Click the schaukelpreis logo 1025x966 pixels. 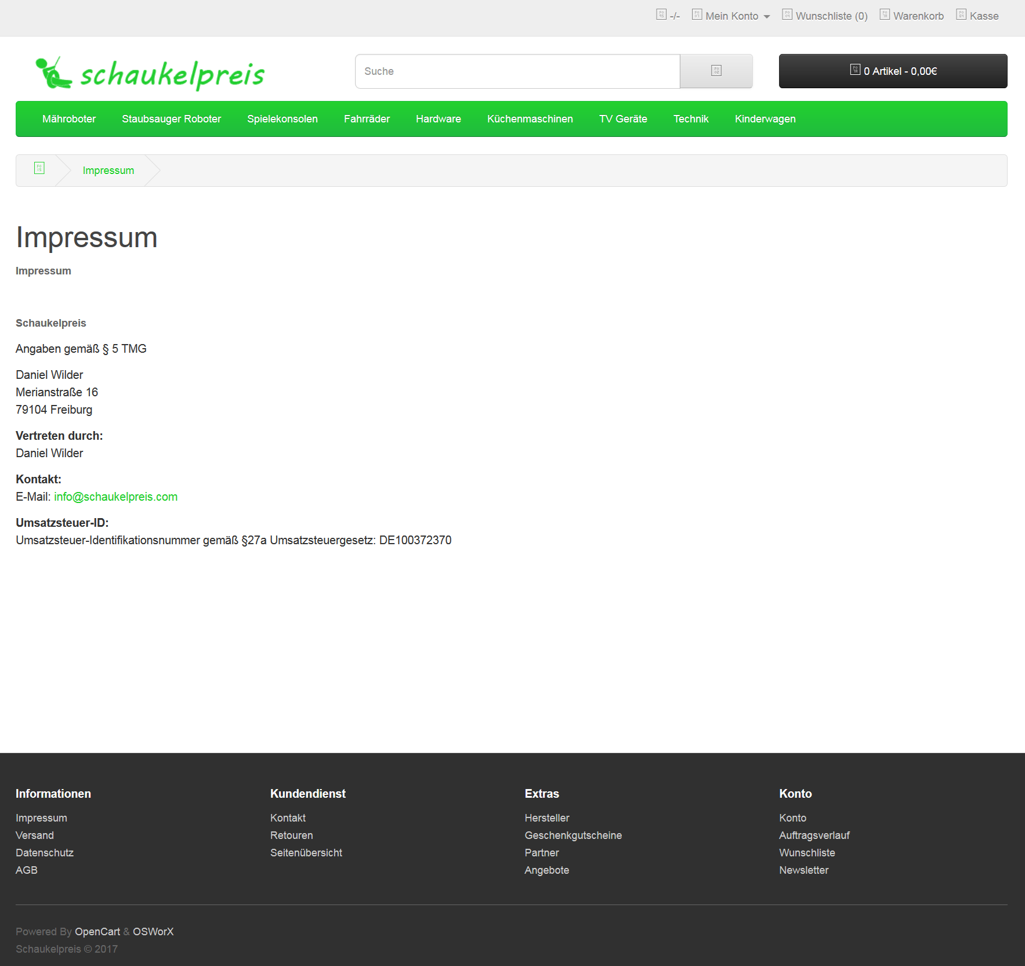coord(150,74)
